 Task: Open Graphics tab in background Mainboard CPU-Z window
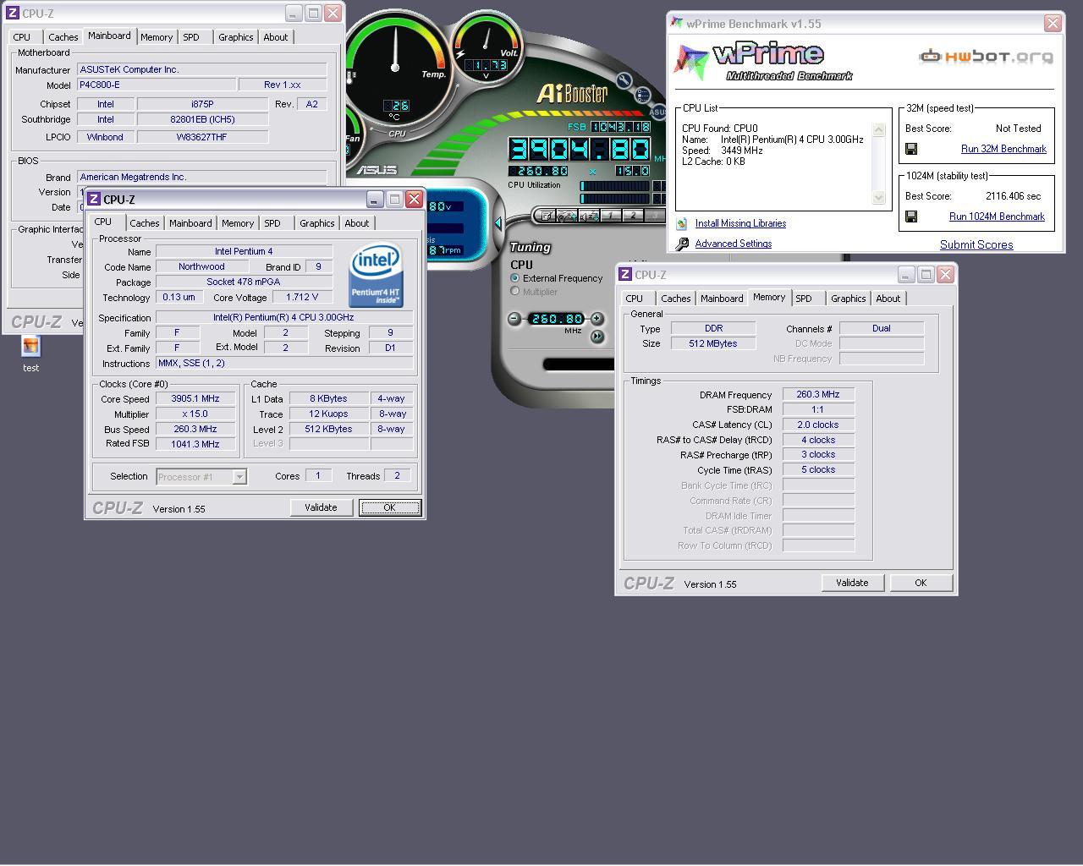click(x=236, y=37)
